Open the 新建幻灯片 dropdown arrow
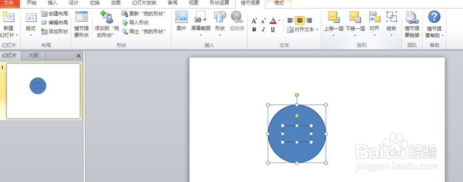Viewport: 463px width, 182px height. (x=17, y=35)
